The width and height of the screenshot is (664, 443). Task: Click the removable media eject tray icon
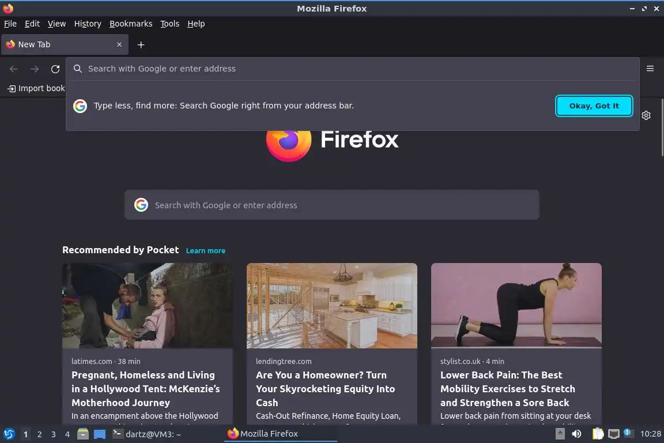560,434
